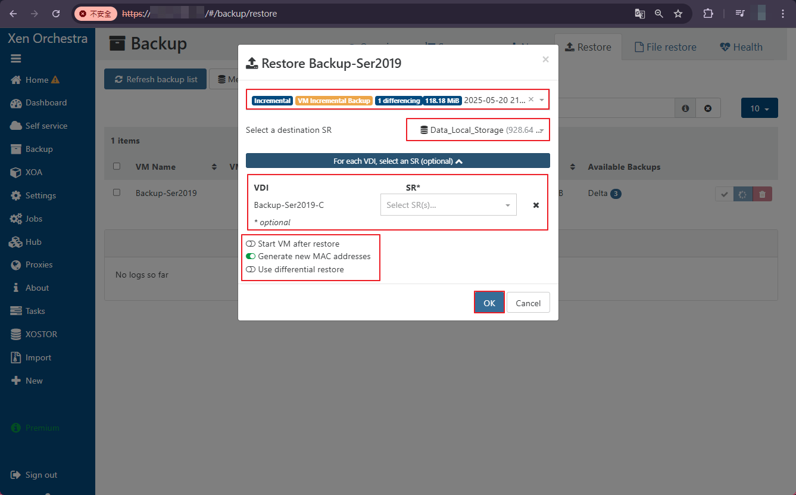Viewport: 796px width, 495px height.
Task: Go to Dashboard in sidebar
Action: (46, 102)
